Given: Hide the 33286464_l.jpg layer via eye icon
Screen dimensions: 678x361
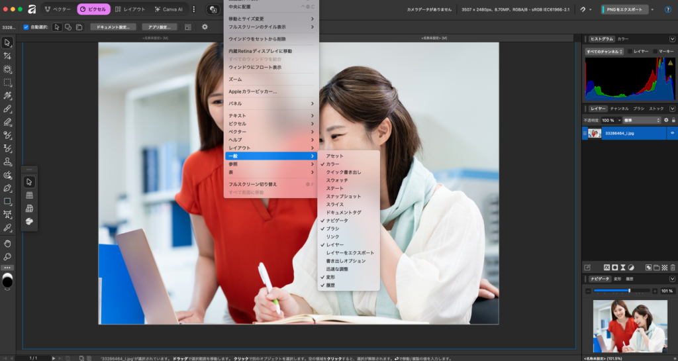Looking at the screenshot, I should (x=672, y=133).
